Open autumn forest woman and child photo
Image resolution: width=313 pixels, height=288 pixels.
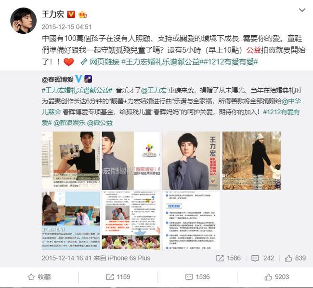(x=251, y=160)
